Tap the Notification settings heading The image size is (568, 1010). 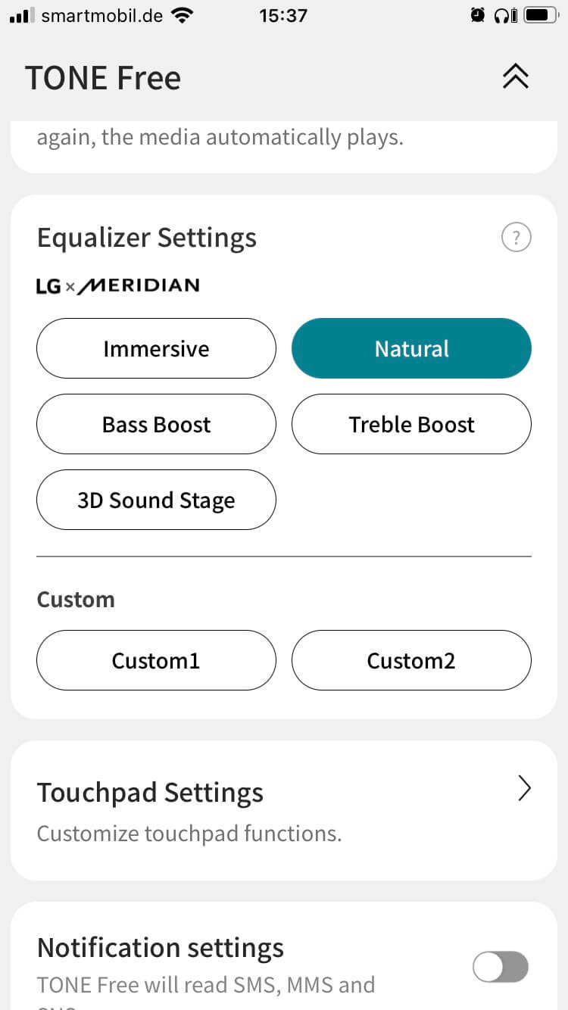[161, 948]
